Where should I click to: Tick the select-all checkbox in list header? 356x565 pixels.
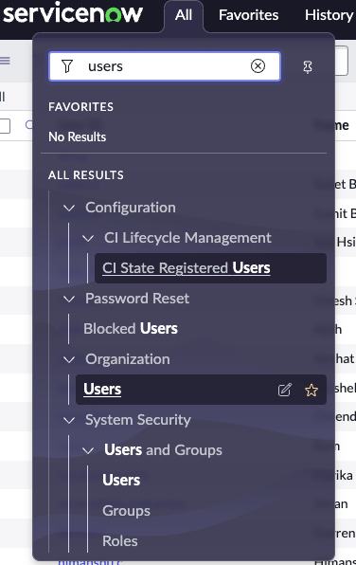coord(5,126)
